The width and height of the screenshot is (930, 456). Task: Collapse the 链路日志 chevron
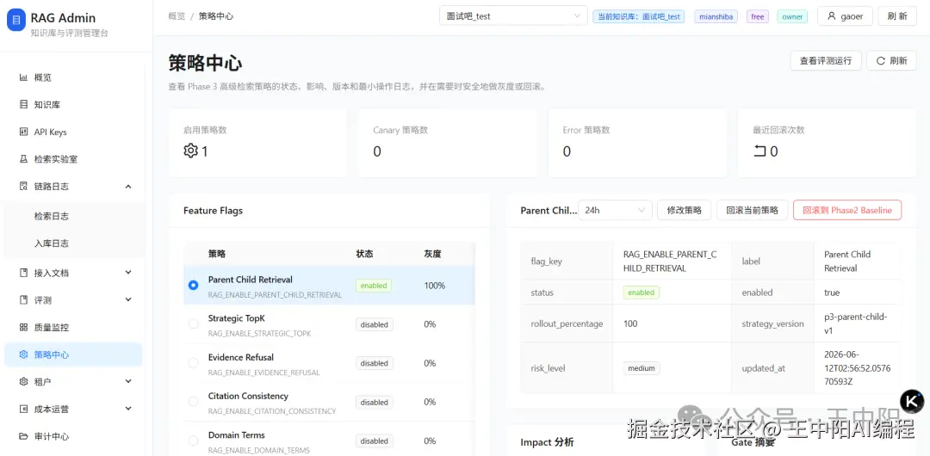[128, 186]
